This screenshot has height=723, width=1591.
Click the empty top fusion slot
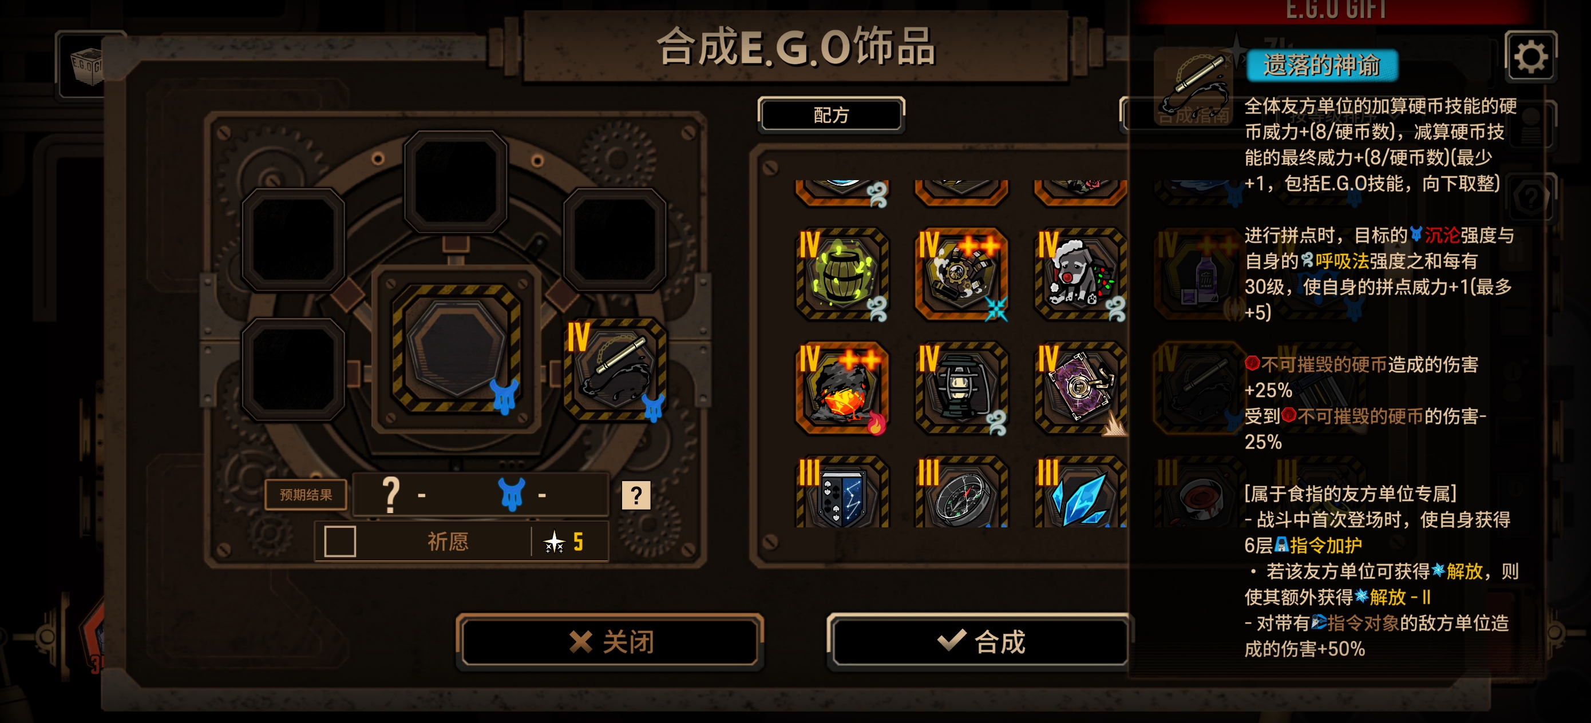tap(456, 182)
